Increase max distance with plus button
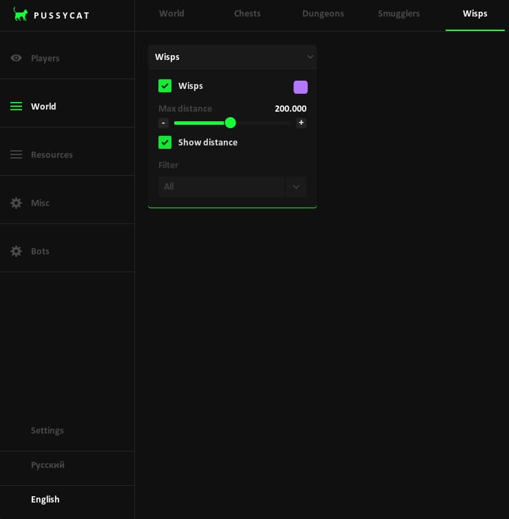This screenshot has width=509, height=519. 301,123
